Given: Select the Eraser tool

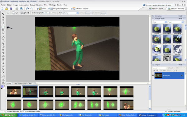Looking at the screenshot, I should (3, 63).
